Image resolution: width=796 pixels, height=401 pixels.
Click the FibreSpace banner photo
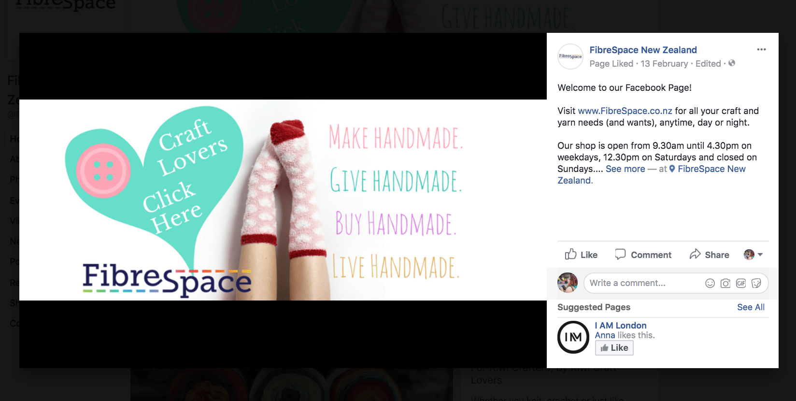pos(283,200)
